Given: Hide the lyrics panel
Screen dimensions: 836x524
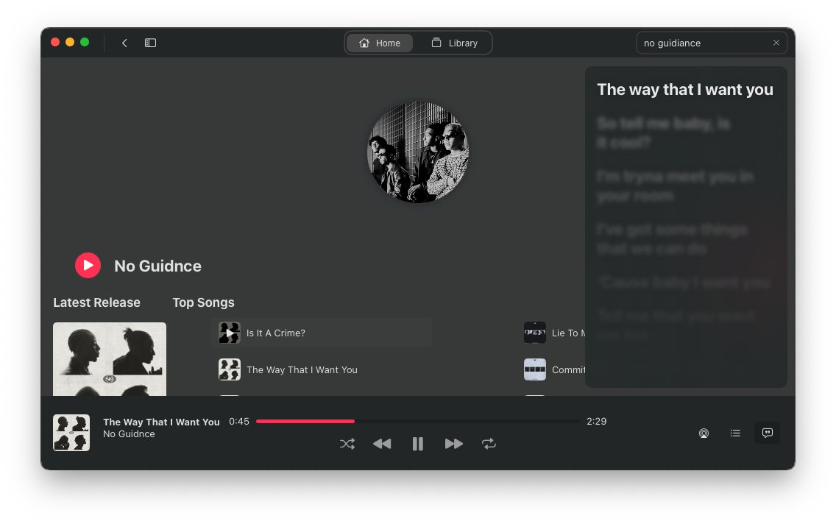Looking at the screenshot, I should pos(767,433).
